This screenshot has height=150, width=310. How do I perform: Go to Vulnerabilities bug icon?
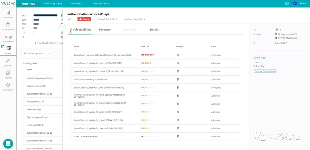click(8, 25)
